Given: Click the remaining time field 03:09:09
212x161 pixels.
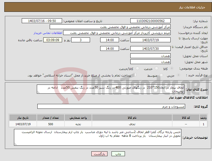Looking at the screenshot, I should [53, 40].
